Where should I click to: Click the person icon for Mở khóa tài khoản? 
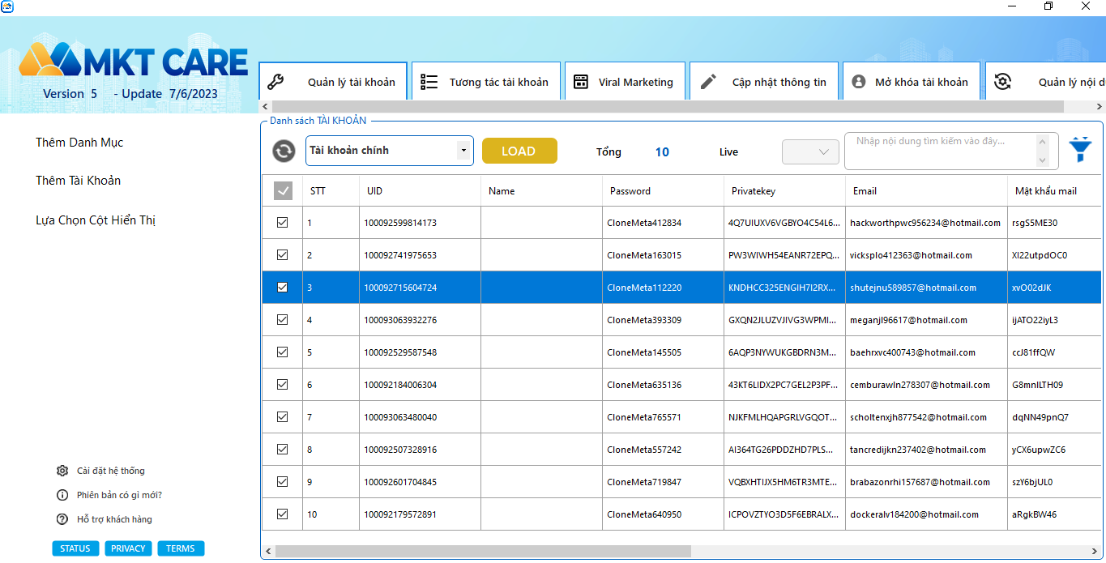tap(859, 82)
